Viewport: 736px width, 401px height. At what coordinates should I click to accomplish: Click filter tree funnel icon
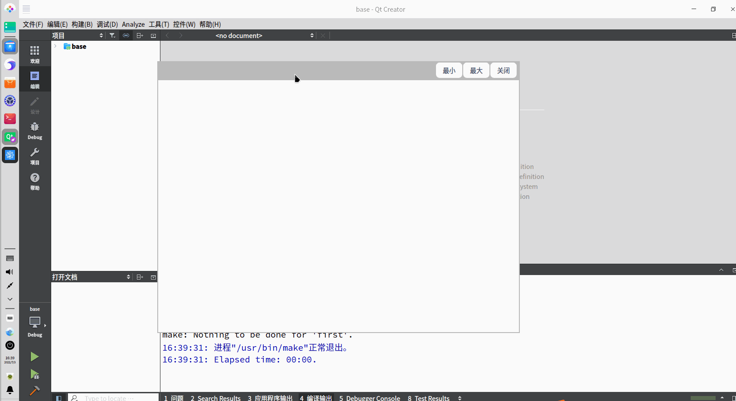[x=112, y=35]
